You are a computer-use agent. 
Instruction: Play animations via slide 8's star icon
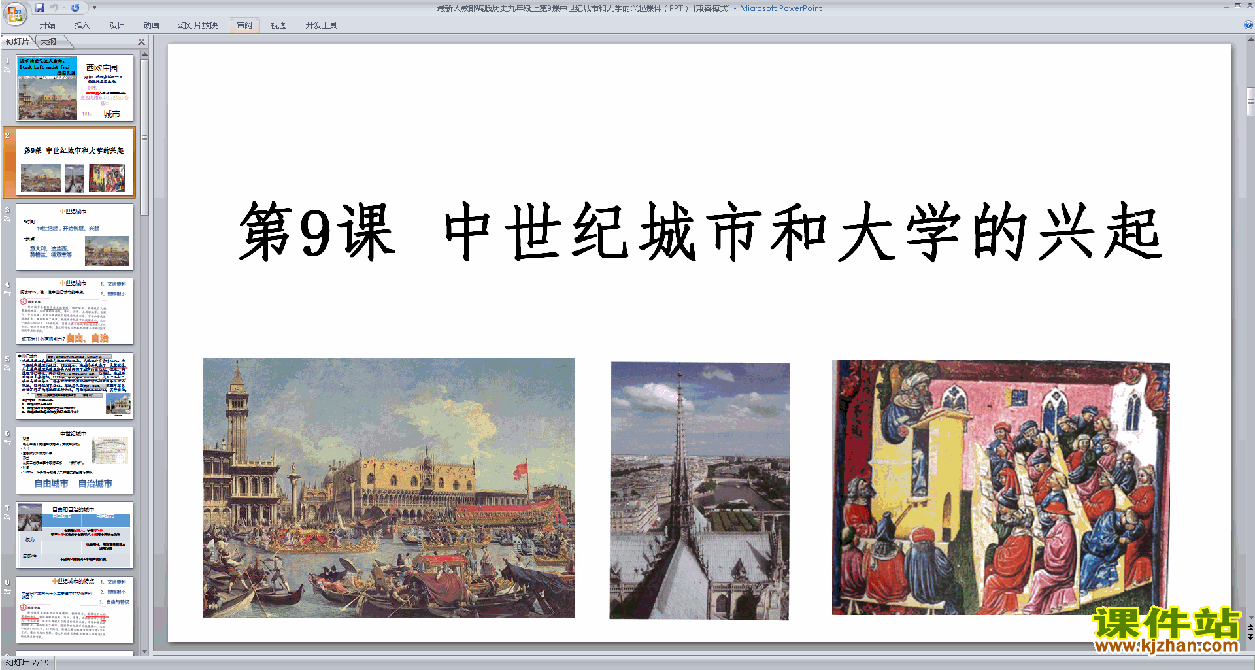click(x=7, y=591)
